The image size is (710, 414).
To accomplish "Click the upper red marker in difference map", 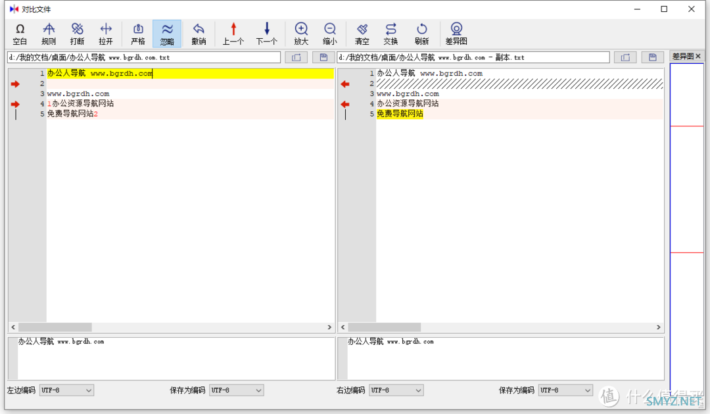I will (x=686, y=126).
